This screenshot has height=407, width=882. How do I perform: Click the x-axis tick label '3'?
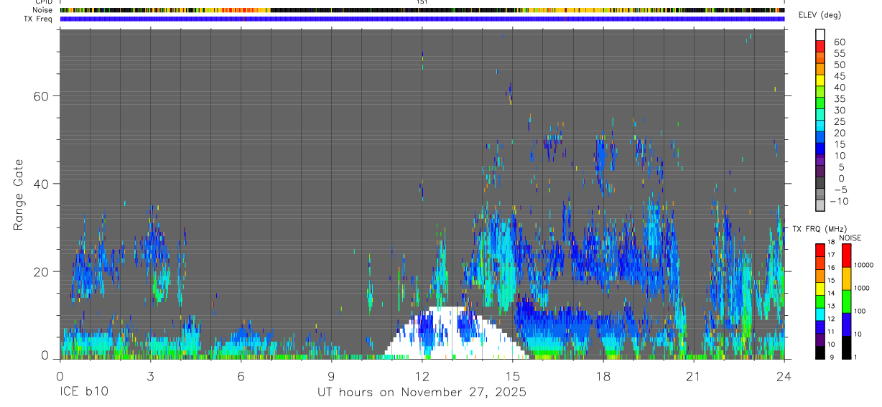150,377
